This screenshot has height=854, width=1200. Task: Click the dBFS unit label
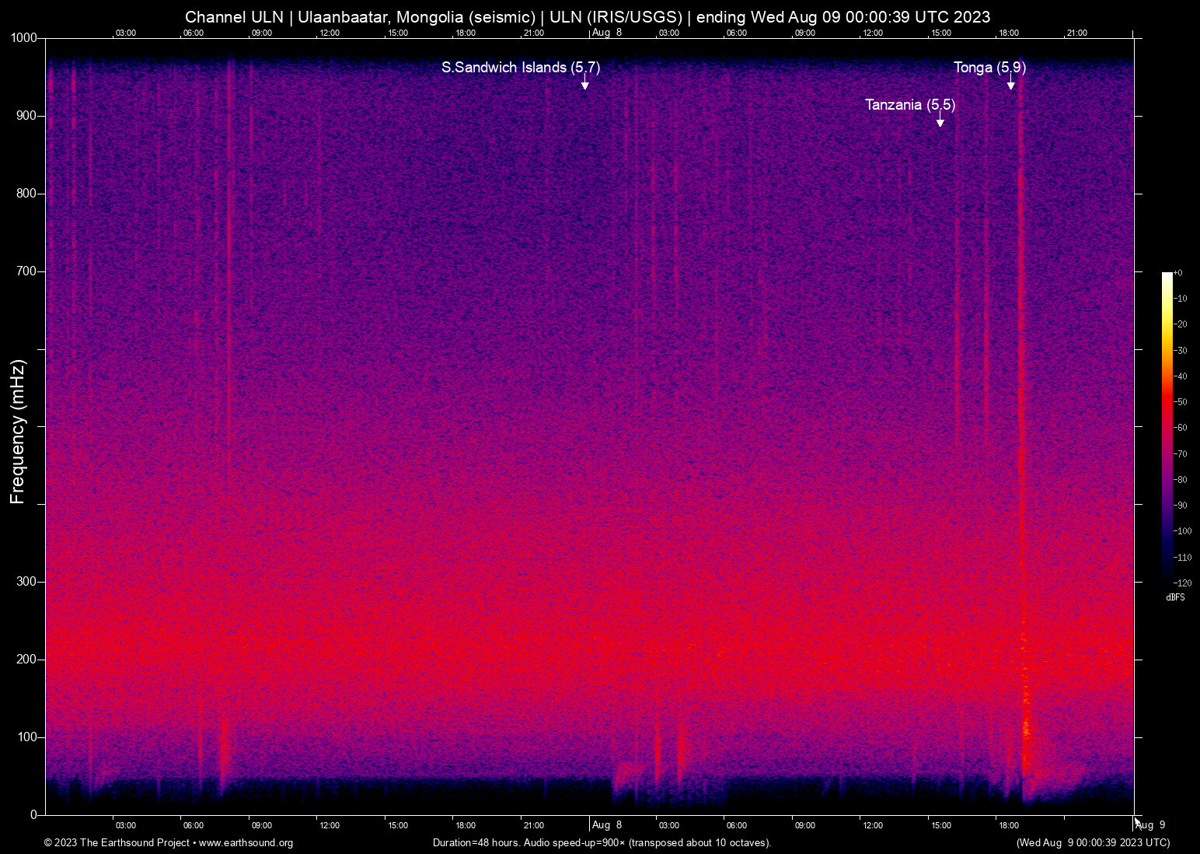coord(1175,597)
